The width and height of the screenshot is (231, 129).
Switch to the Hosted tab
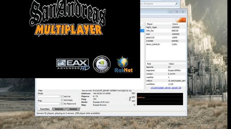pos(73,109)
